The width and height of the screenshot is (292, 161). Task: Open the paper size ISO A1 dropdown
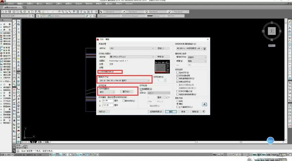(125, 80)
